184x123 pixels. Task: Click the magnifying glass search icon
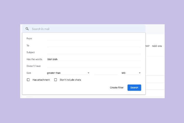(x=27, y=29)
